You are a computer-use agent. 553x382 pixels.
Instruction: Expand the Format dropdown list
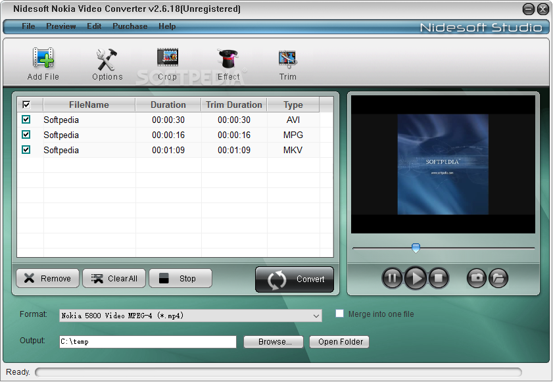point(316,316)
